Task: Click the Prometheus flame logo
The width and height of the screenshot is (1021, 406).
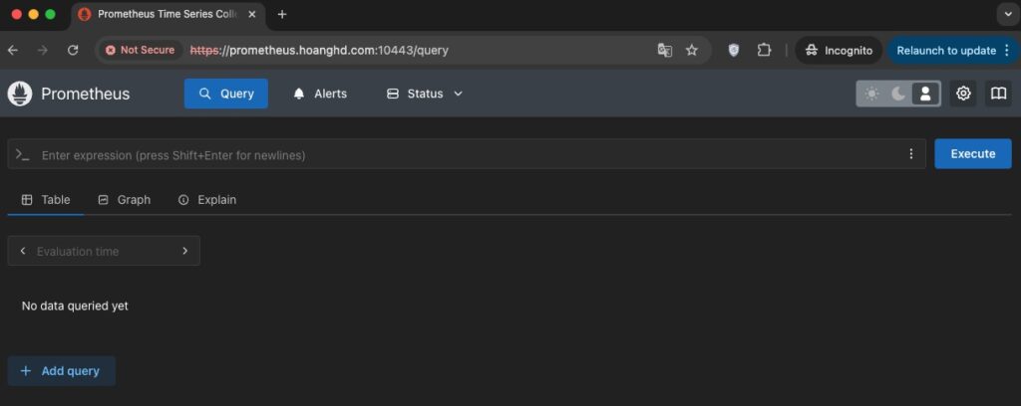Action: point(20,94)
